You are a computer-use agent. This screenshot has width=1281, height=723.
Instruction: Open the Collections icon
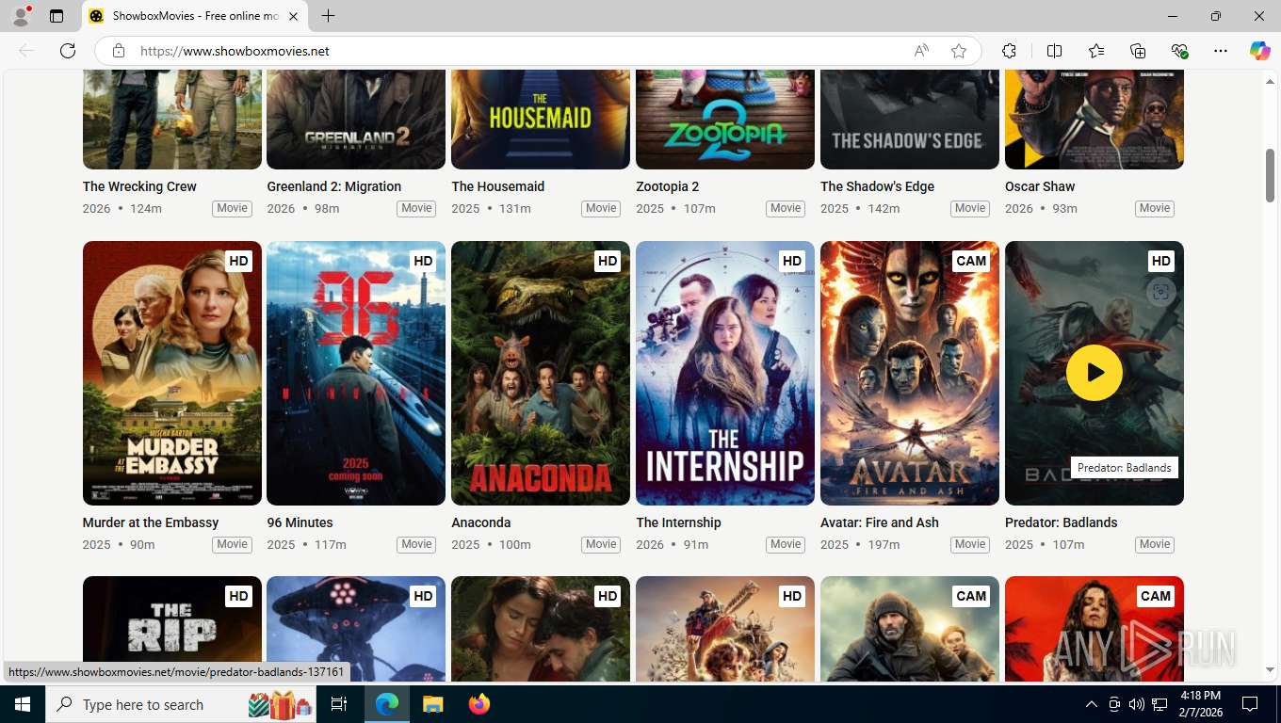pos(1138,51)
